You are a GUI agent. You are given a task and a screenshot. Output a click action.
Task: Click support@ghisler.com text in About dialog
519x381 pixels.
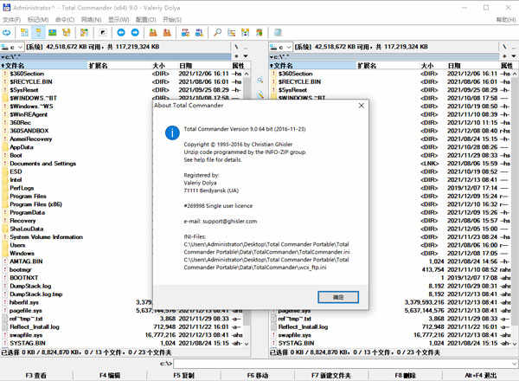click(x=230, y=222)
